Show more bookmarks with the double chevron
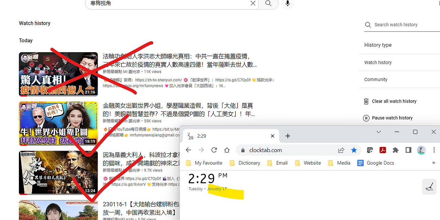Image resolution: width=440 pixels, height=220 pixels. point(433,163)
